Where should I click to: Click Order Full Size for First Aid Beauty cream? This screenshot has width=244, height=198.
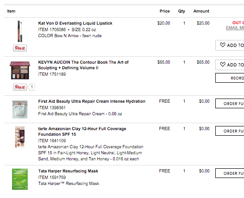[x=230, y=104]
